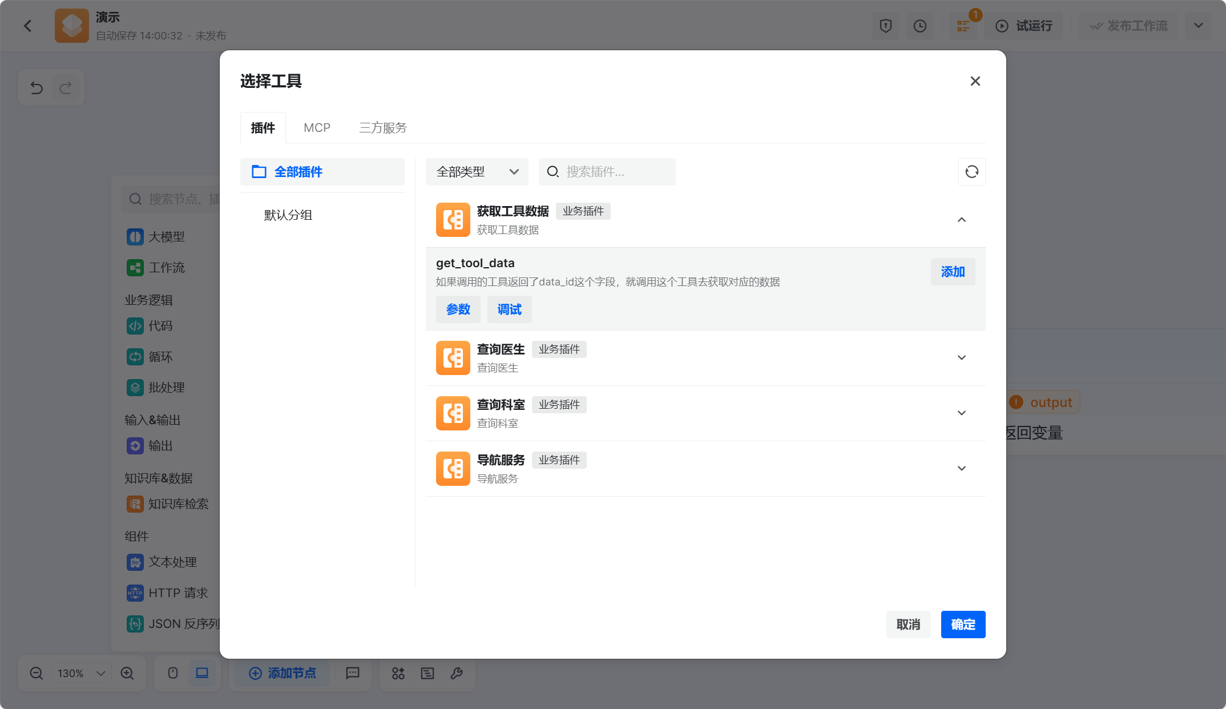
Task: Click the 导航服务 plugin icon
Action: click(x=453, y=469)
